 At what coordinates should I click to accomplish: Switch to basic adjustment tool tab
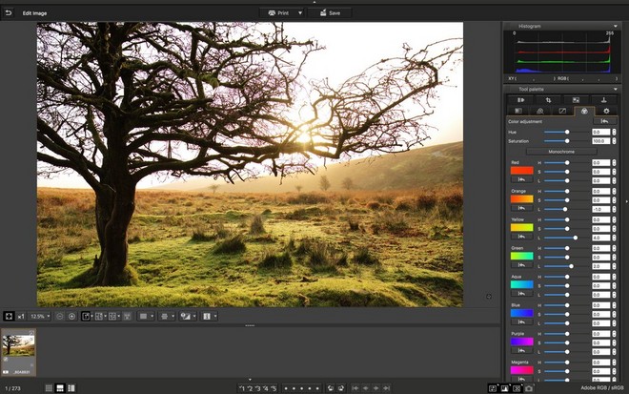(x=518, y=111)
